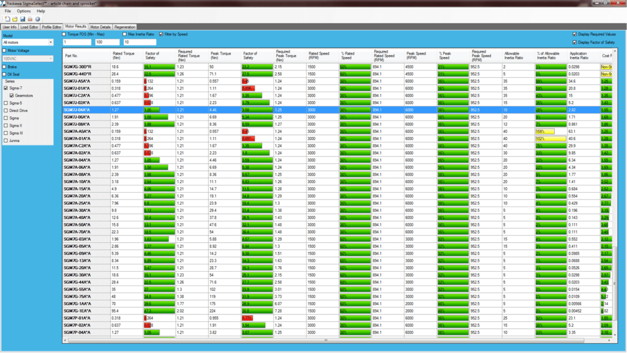Image resolution: width=627 pixels, height=353 pixels.
Task: Click the vertical scrollbar up arrow of table
Action: [615, 51]
